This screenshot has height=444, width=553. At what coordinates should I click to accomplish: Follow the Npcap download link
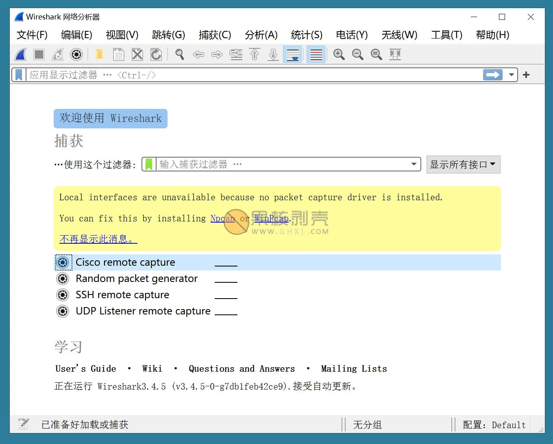coord(222,219)
